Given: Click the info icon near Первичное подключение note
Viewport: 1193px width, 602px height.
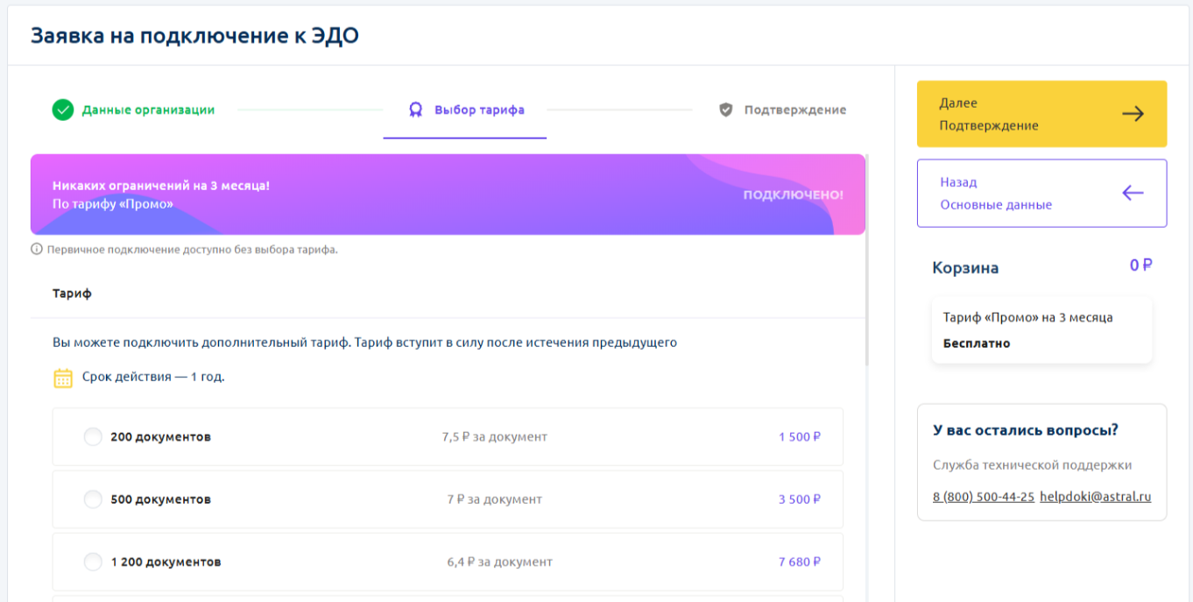Looking at the screenshot, I should point(37,249).
